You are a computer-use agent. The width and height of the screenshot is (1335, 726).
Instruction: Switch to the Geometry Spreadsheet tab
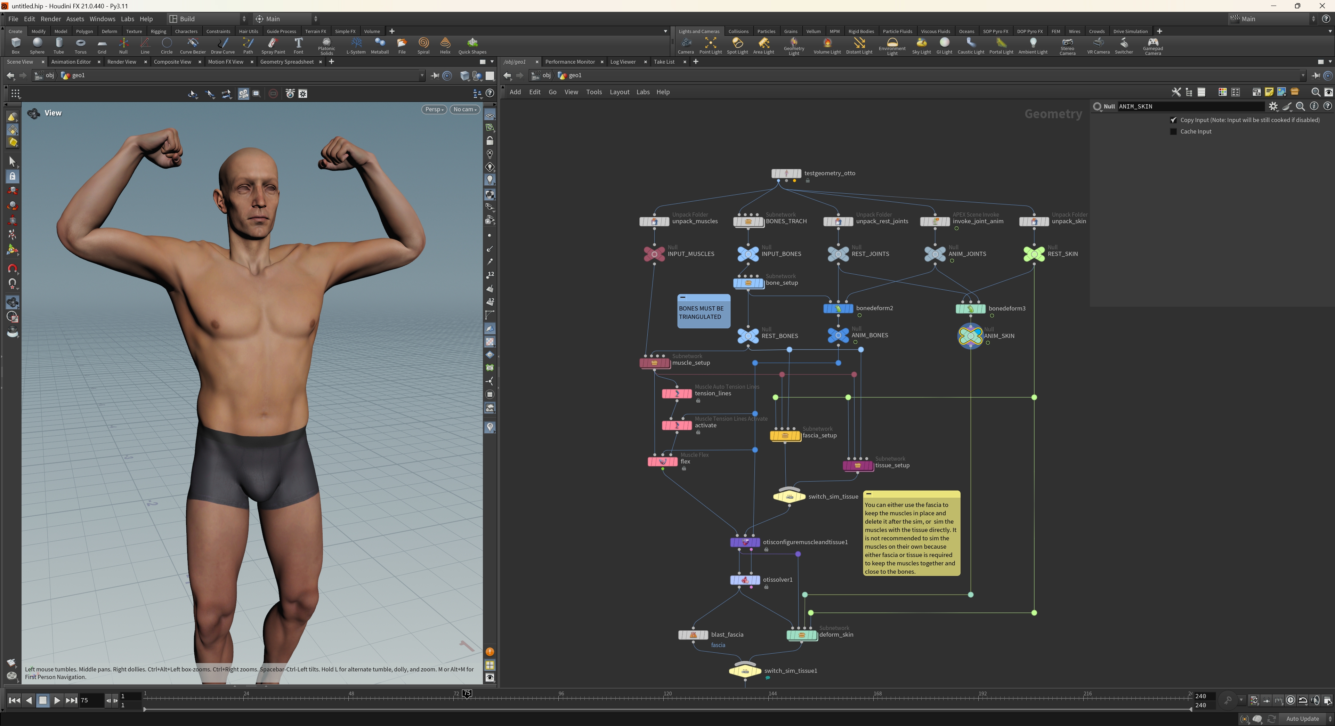[x=286, y=62]
